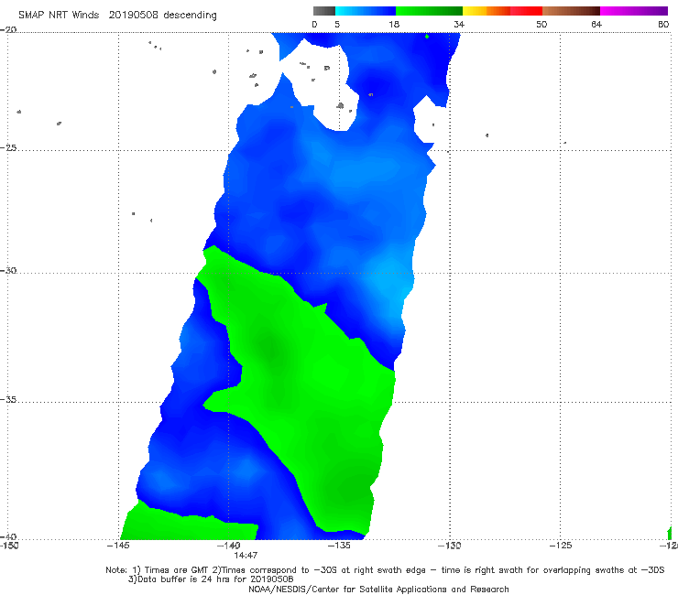Click the color bar label '18'
The width and height of the screenshot is (678, 595).
393,24
